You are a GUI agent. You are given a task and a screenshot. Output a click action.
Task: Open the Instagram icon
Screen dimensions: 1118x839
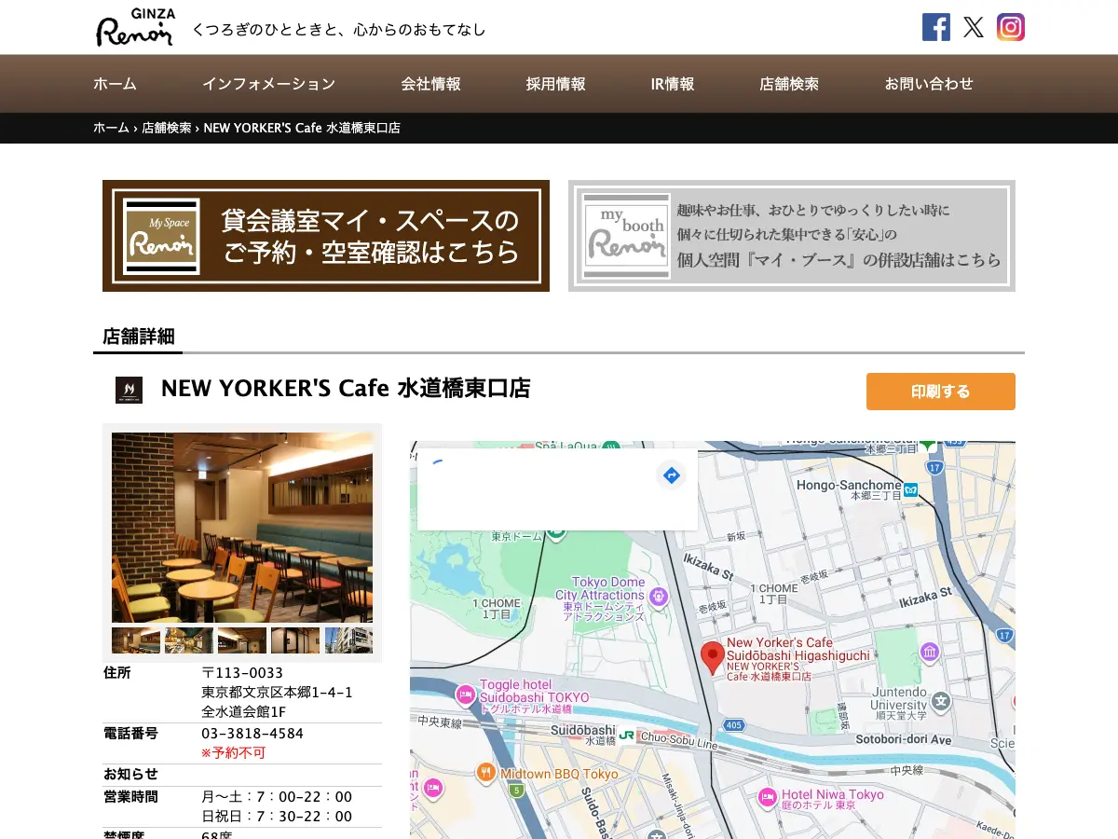[1011, 27]
